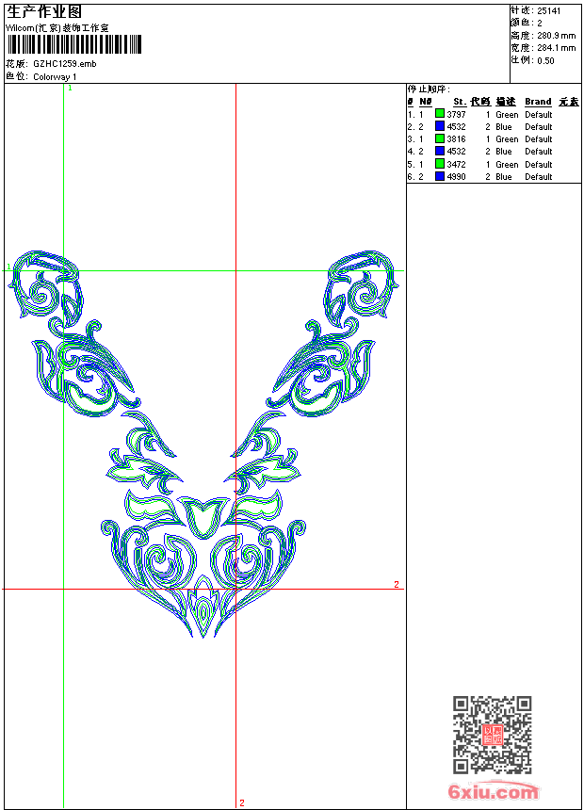This screenshot has height=810, width=584.
Task: Click the Colorway 1 label
Action: (56, 76)
